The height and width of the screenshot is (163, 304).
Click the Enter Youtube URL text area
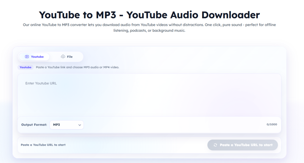[149, 95]
